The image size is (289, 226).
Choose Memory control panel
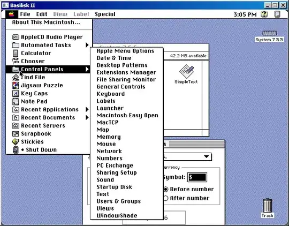coord(127,137)
